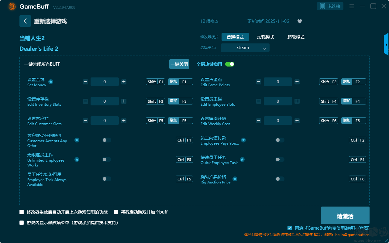Check the 帮我启动游戏并加个buff checkbox
Viewport: 389px width, 243px height.
116,212
